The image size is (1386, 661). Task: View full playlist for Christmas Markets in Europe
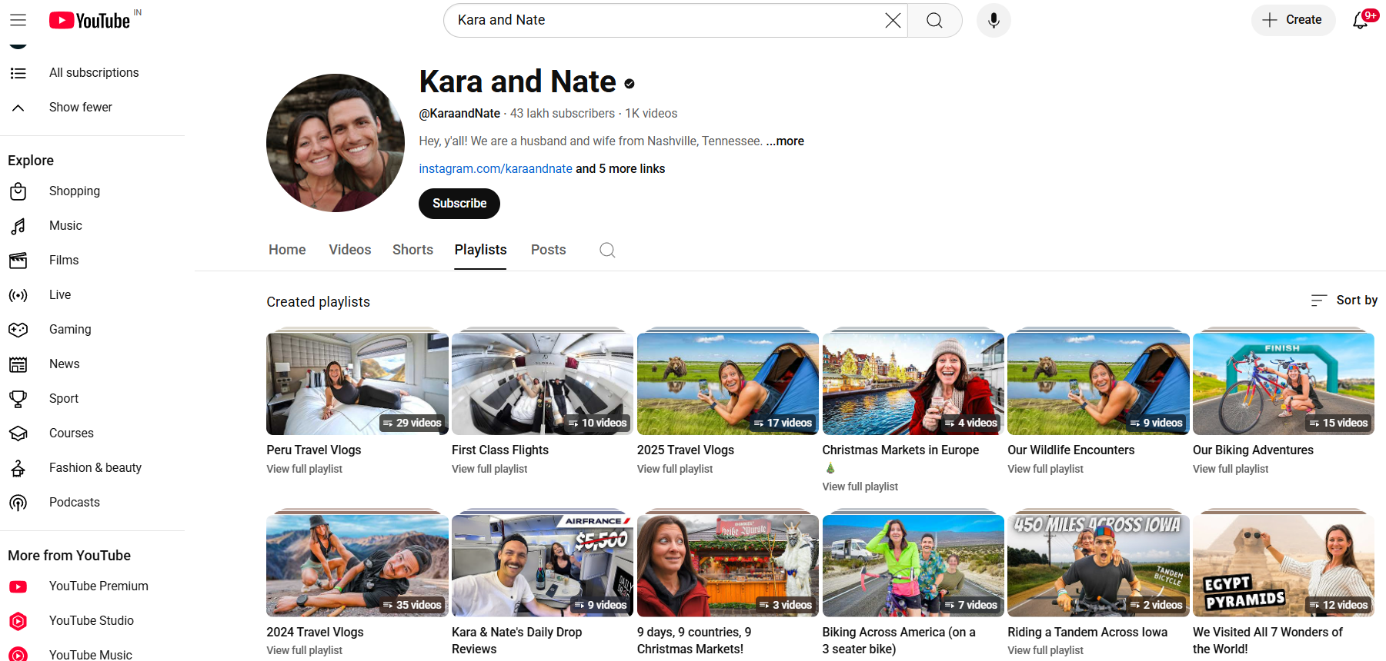coord(860,487)
